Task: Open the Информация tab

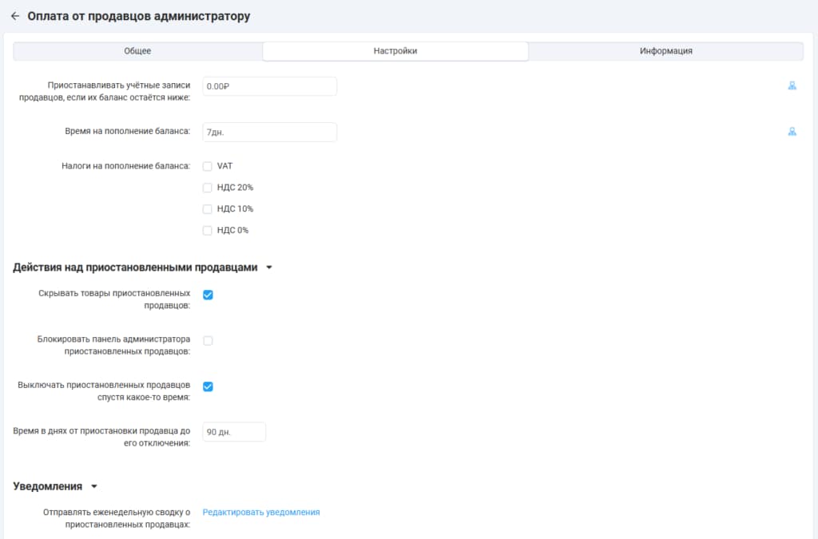Action: pyautogui.click(x=665, y=51)
